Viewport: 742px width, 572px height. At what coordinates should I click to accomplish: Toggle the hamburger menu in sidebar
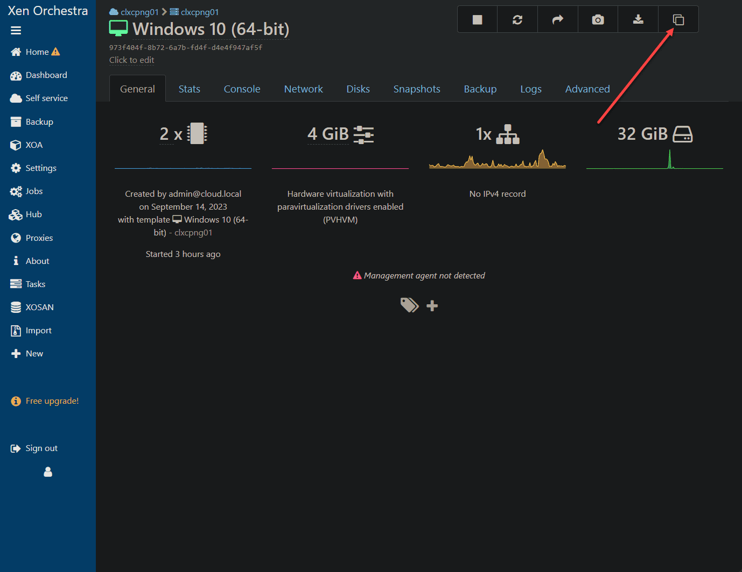(x=16, y=31)
